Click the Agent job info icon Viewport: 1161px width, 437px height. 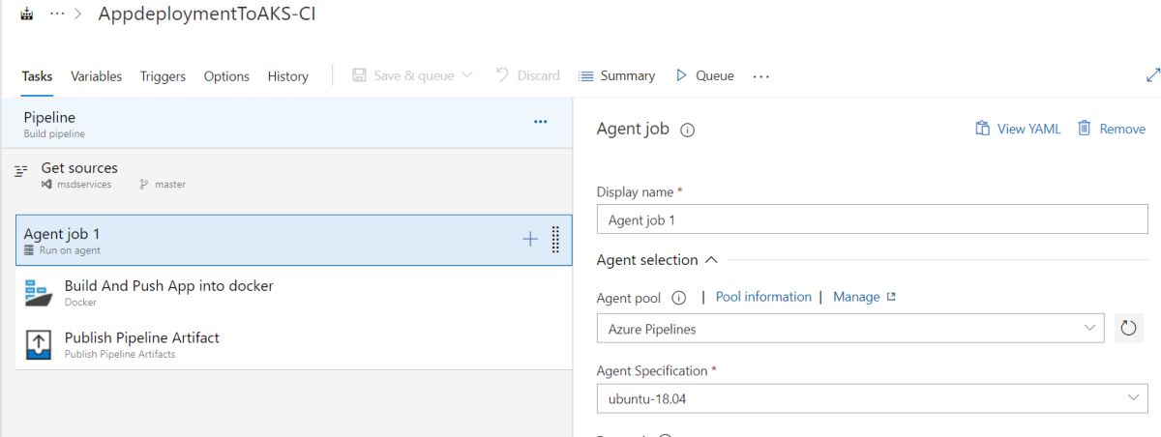688,130
